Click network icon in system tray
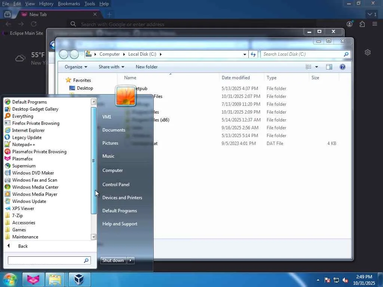Image resolution: width=383 pixels, height=287 pixels. [336, 280]
